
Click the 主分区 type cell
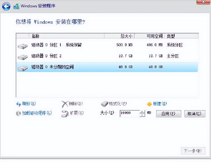point(173,56)
